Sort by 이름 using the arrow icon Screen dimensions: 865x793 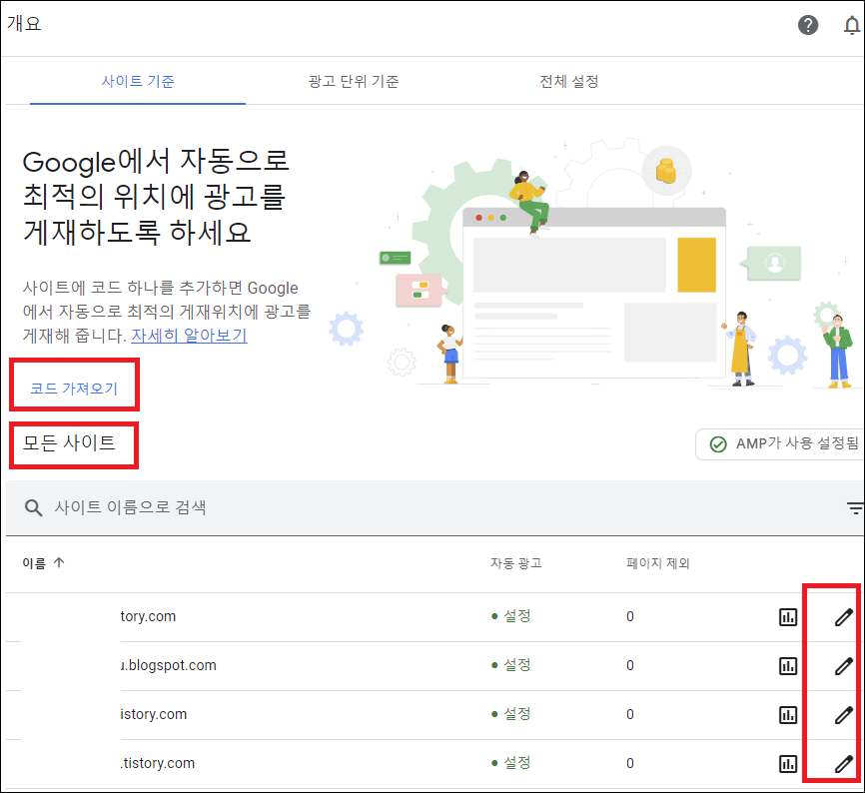click(59, 562)
